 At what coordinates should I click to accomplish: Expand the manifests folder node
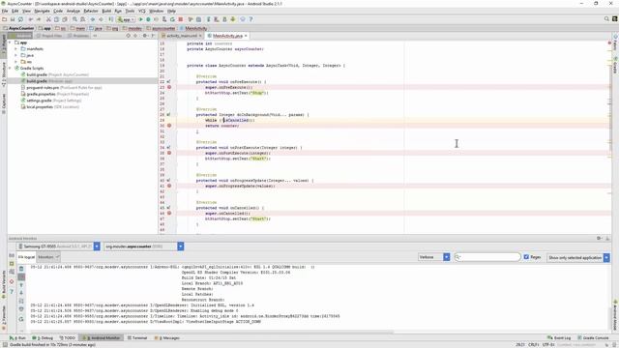coord(15,49)
